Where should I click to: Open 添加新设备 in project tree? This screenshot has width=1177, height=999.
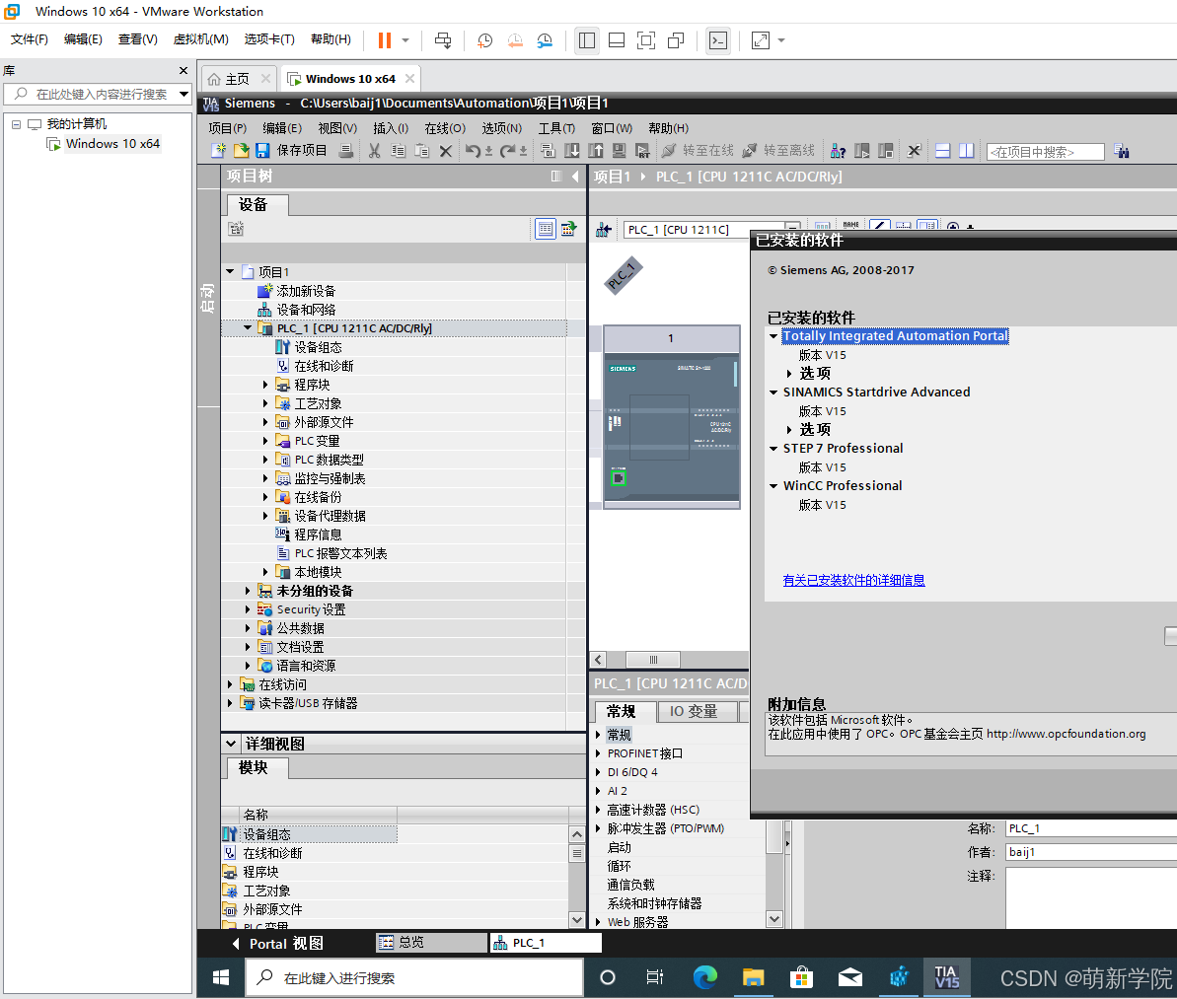[x=306, y=291]
